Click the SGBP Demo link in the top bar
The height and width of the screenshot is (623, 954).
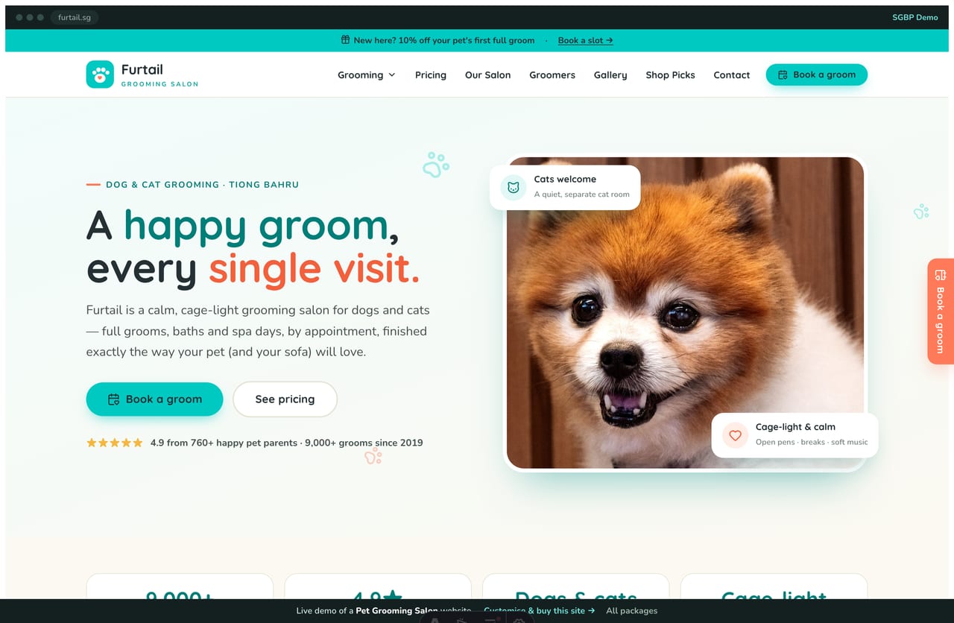point(915,17)
